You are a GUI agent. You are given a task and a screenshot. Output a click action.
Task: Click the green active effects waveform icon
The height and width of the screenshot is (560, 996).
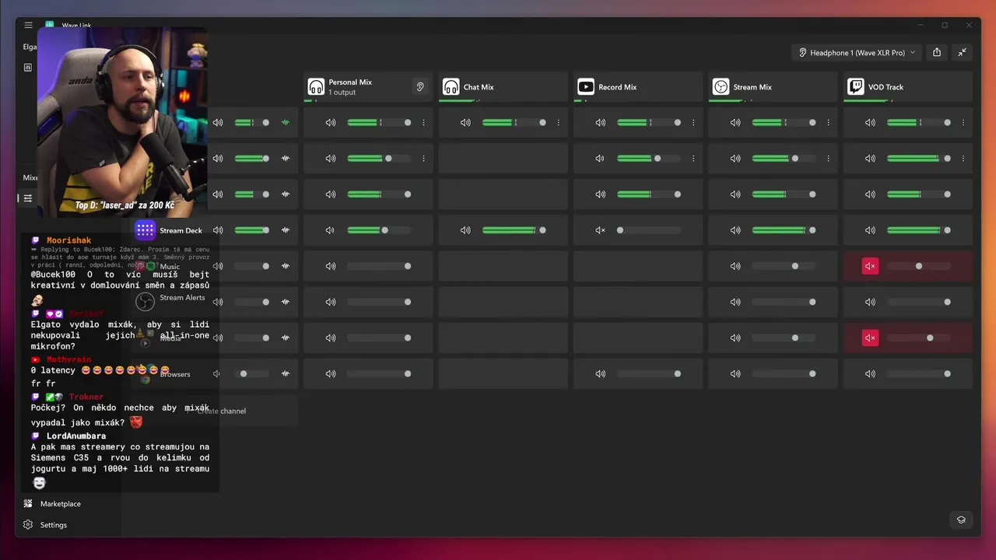(x=286, y=122)
